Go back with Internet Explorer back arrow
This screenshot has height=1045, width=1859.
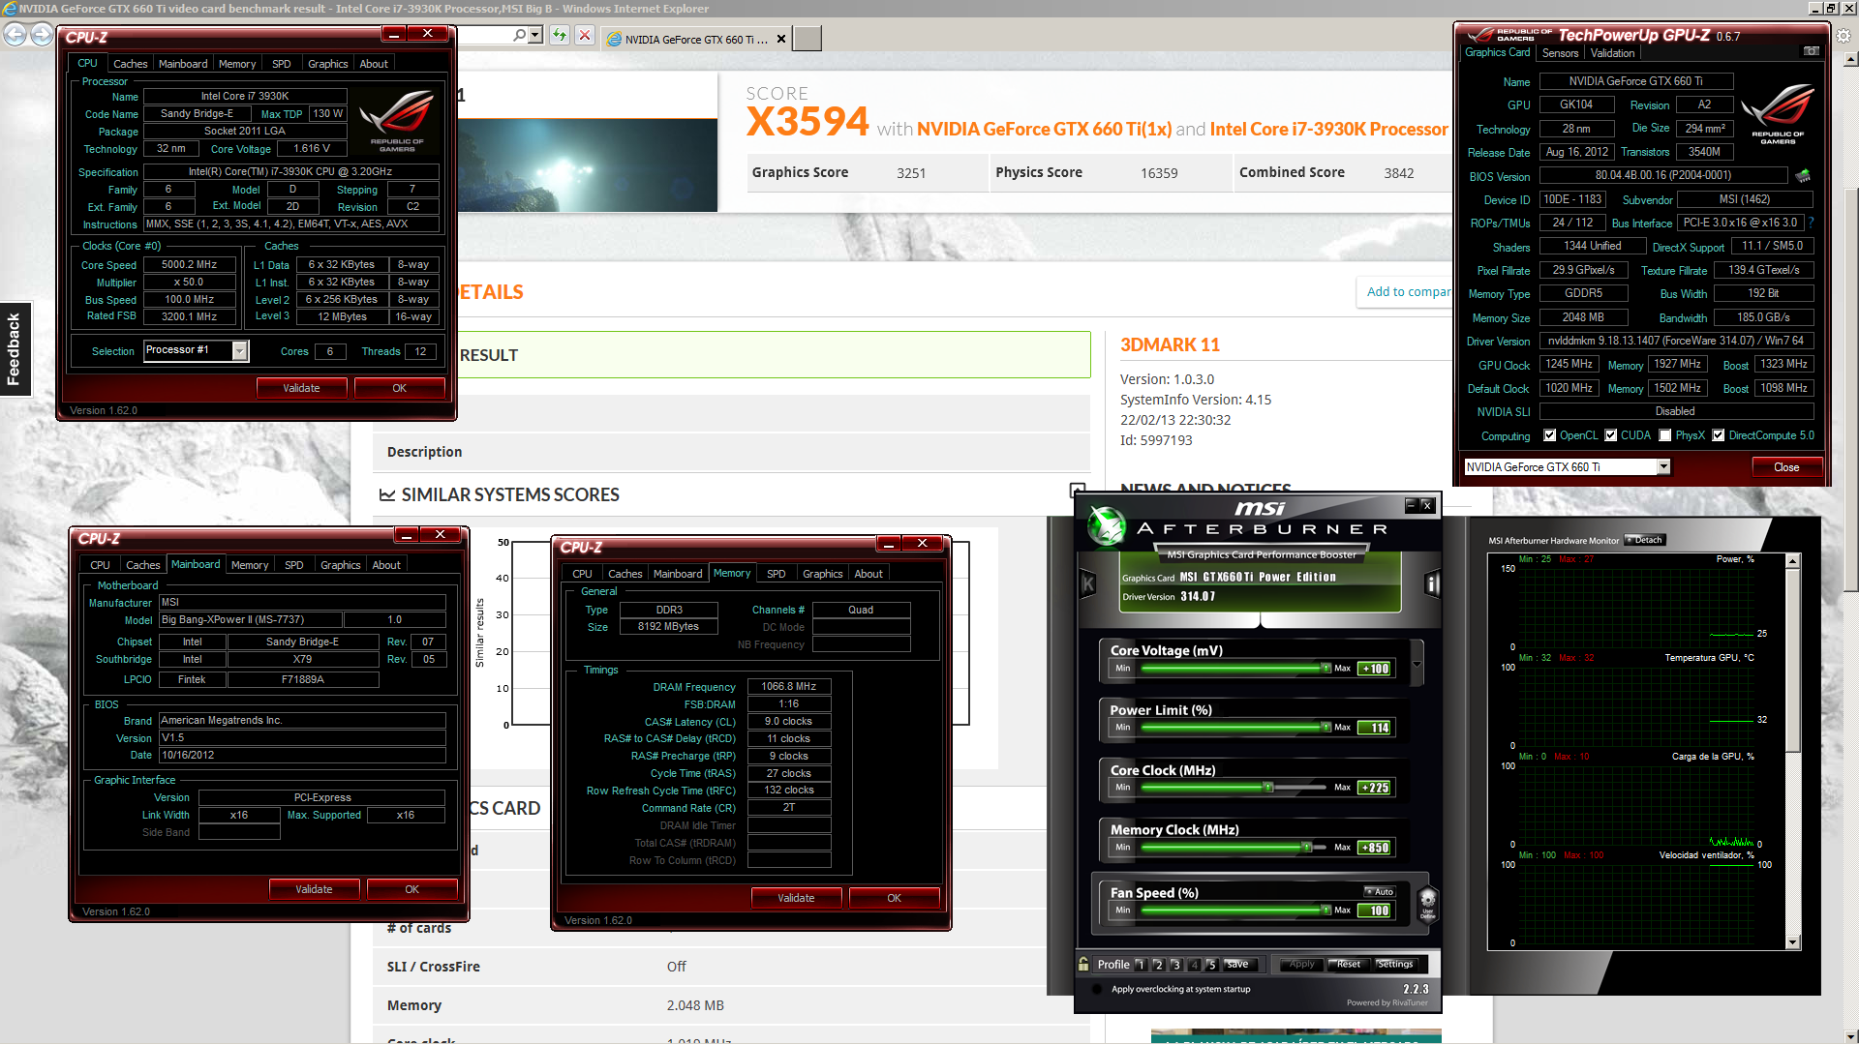[15, 35]
